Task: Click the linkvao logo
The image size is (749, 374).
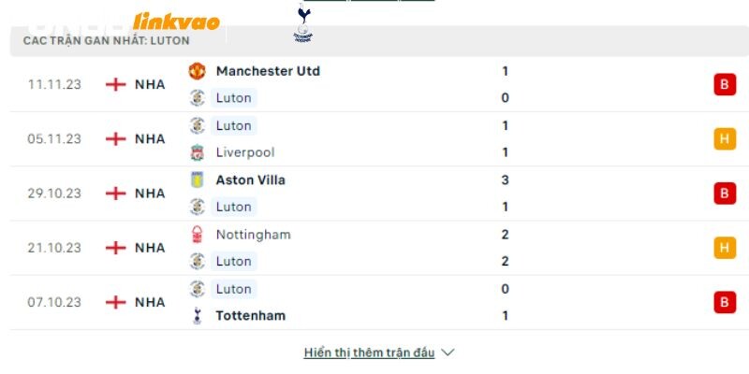Action: (176, 22)
